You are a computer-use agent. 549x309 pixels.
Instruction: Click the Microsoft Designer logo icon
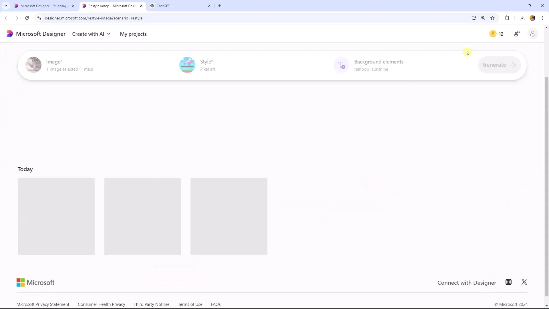click(x=10, y=33)
